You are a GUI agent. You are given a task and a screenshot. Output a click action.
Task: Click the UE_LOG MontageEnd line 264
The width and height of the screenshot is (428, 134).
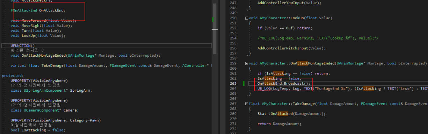(x=342, y=89)
